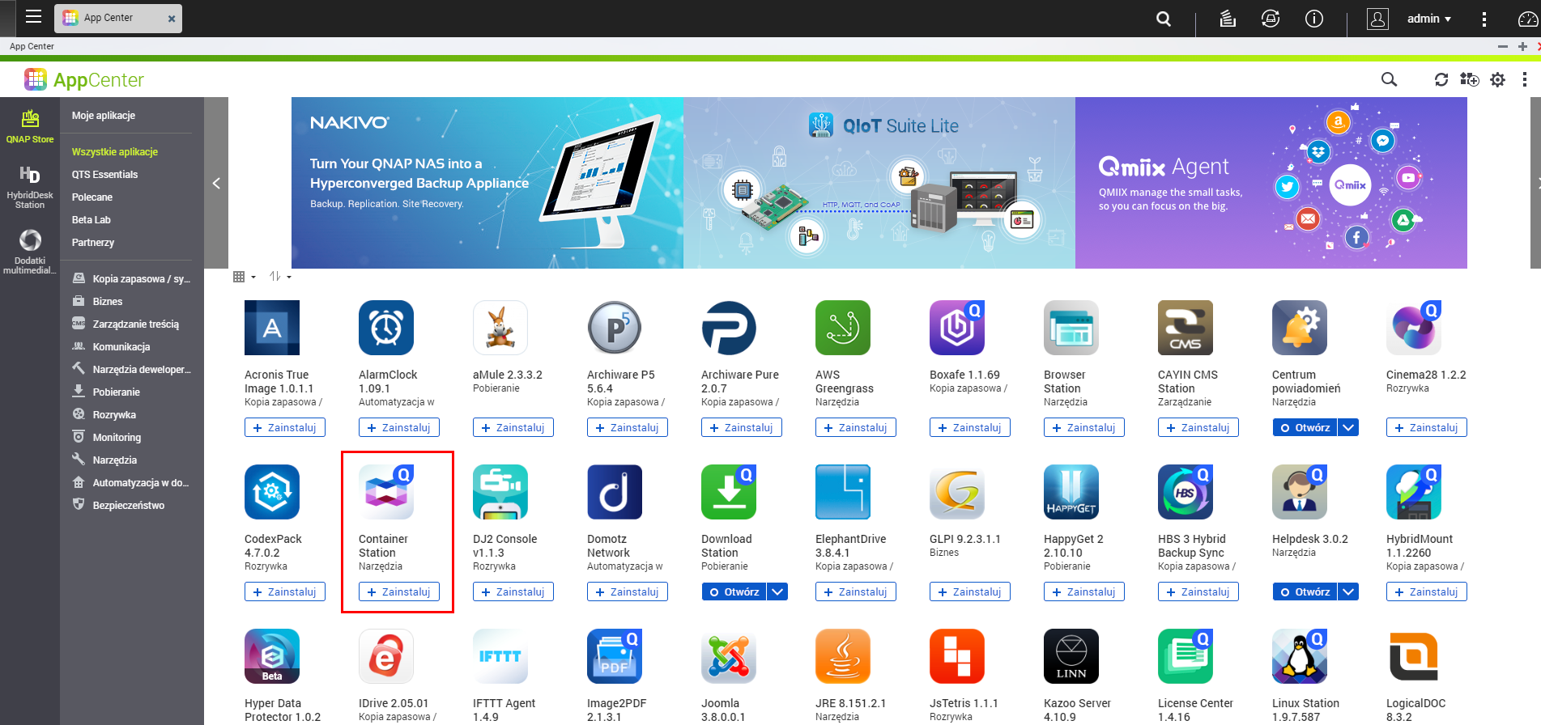
Task: Install Container Station via Zainstaluj
Action: (399, 591)
